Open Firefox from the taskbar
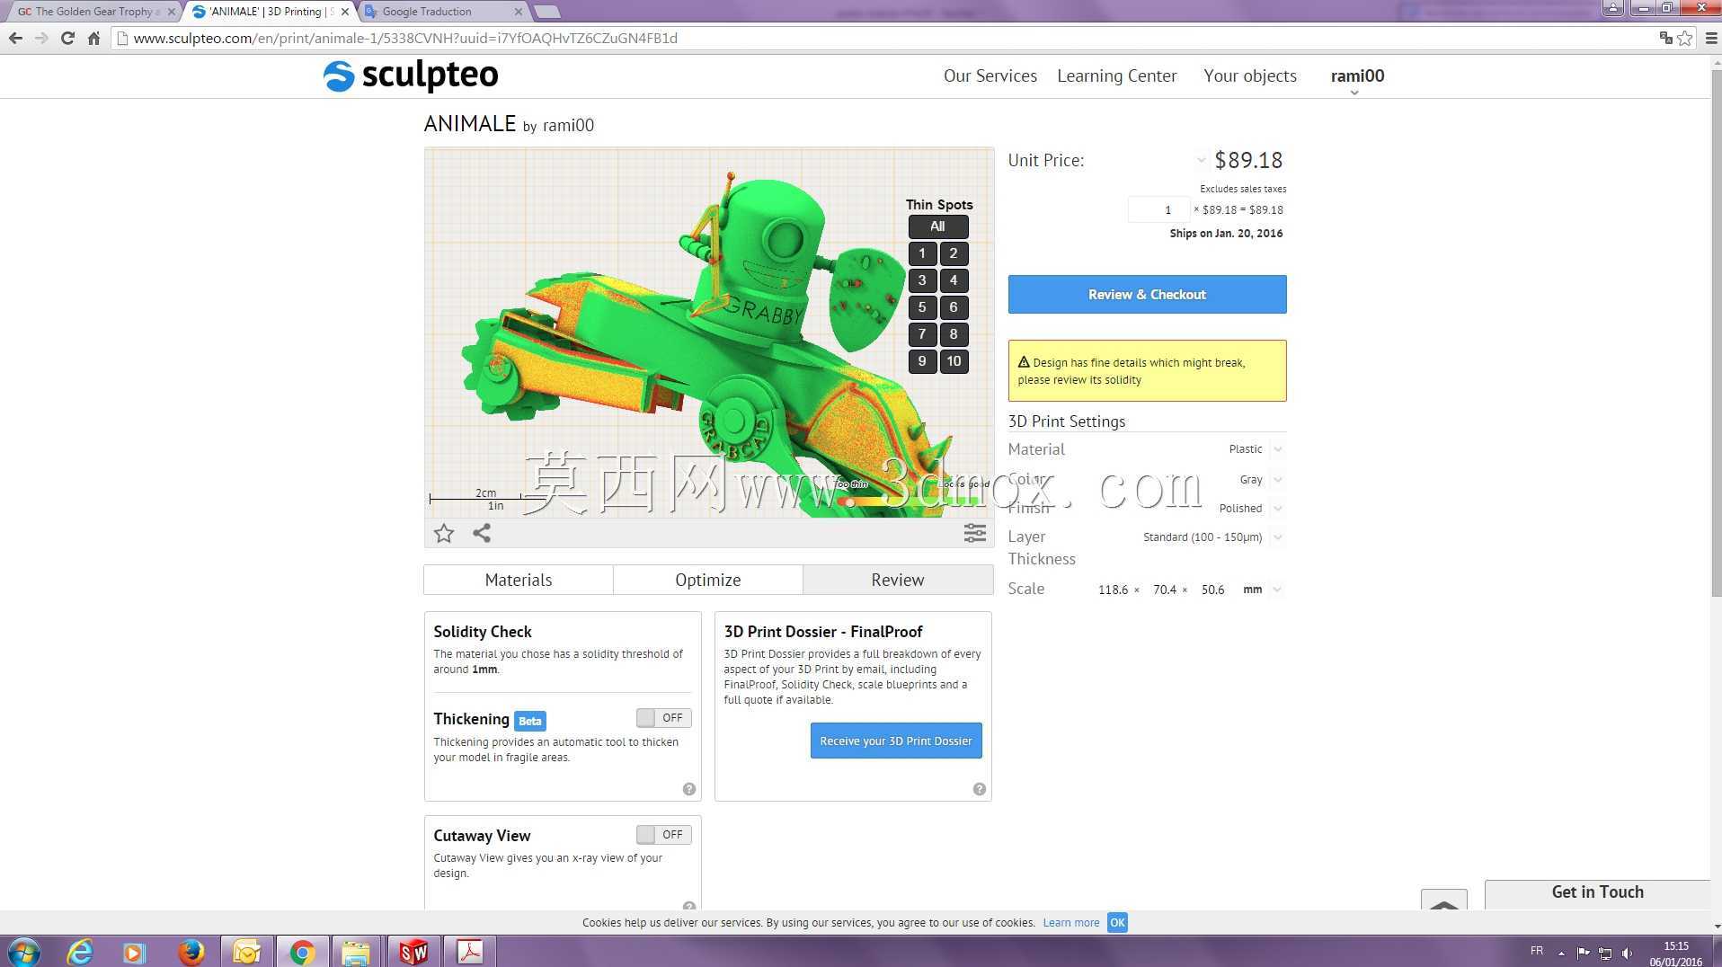Screen dimensions: 1722x967 tap(191, 952)
